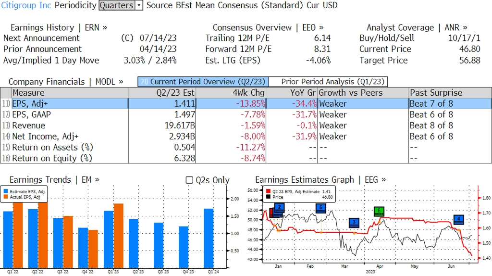Click event marker 2 on estimates graph

pos(279,208)
